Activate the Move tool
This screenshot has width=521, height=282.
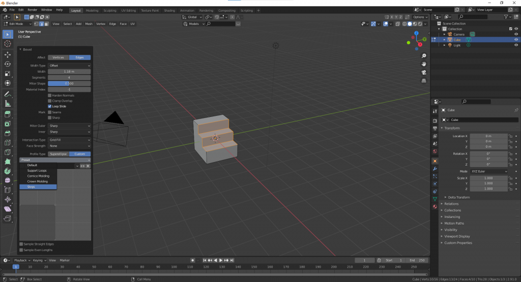coord(8,55)
